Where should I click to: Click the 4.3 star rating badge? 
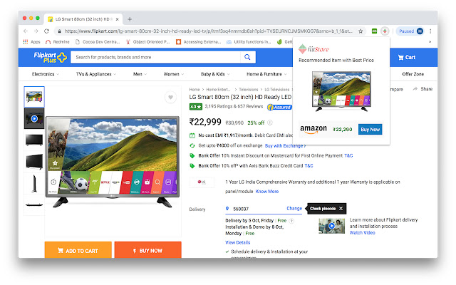point(196,107)
